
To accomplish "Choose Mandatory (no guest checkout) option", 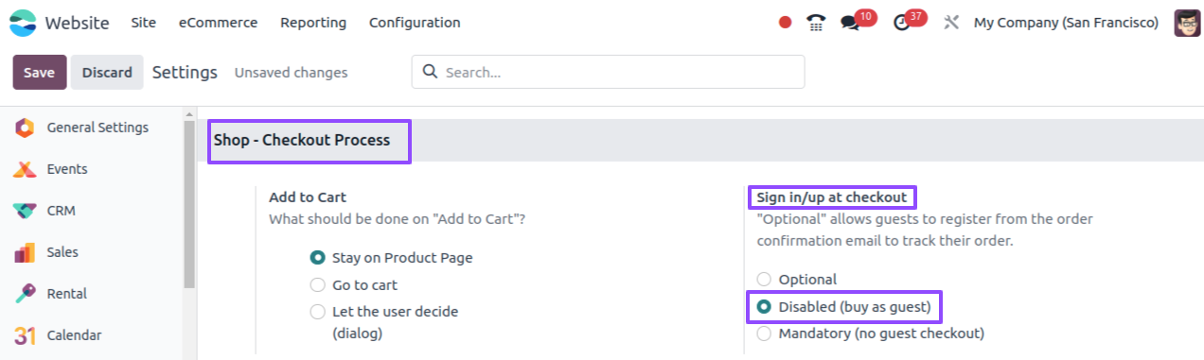I will [x=764, y=333].
